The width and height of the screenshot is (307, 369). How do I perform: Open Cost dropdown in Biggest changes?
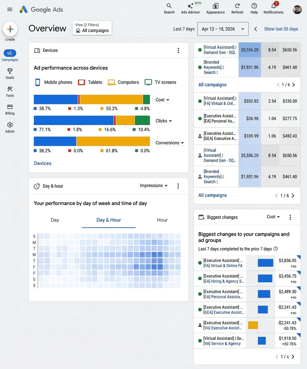click(273, 217)
